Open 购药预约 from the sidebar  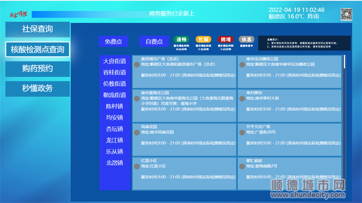coord(37,69)
